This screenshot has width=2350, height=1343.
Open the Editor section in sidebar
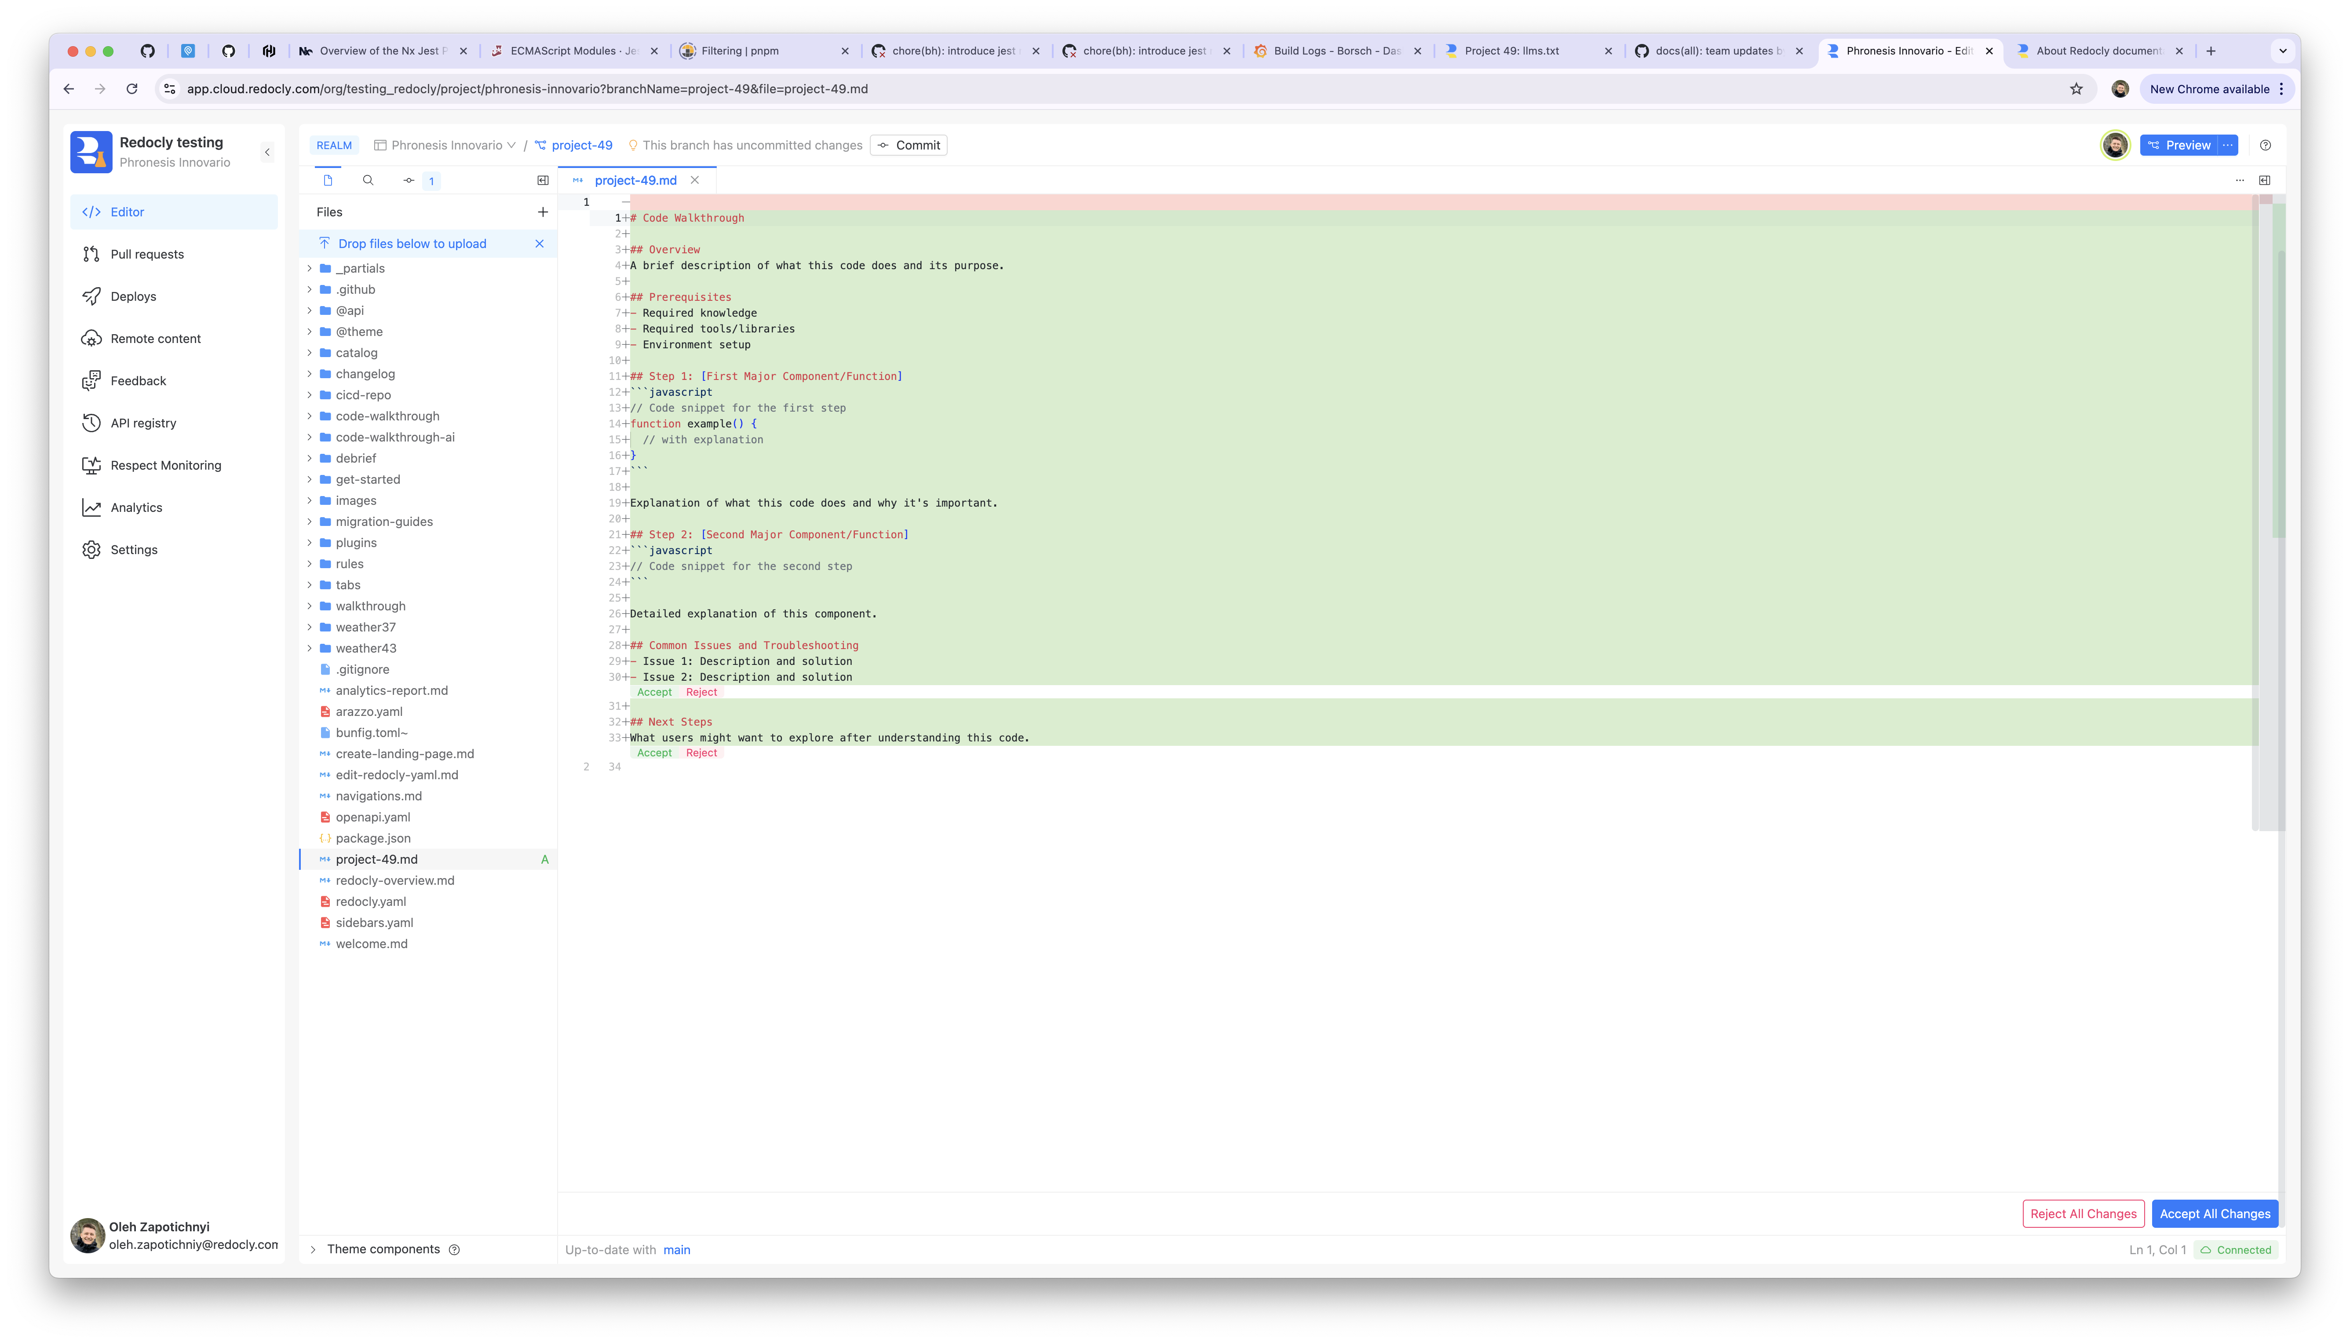point(173,212)
